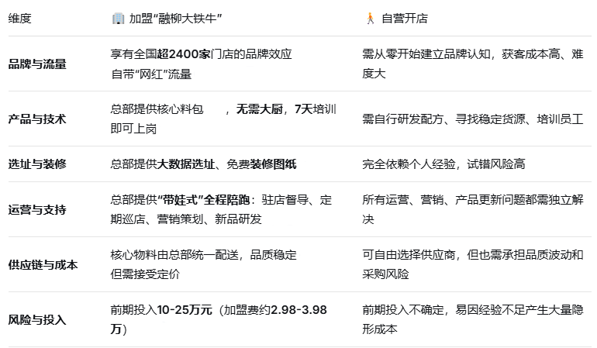
Task: Click text 享有全国超2400家门店的品牌效应
Action: 201,54
